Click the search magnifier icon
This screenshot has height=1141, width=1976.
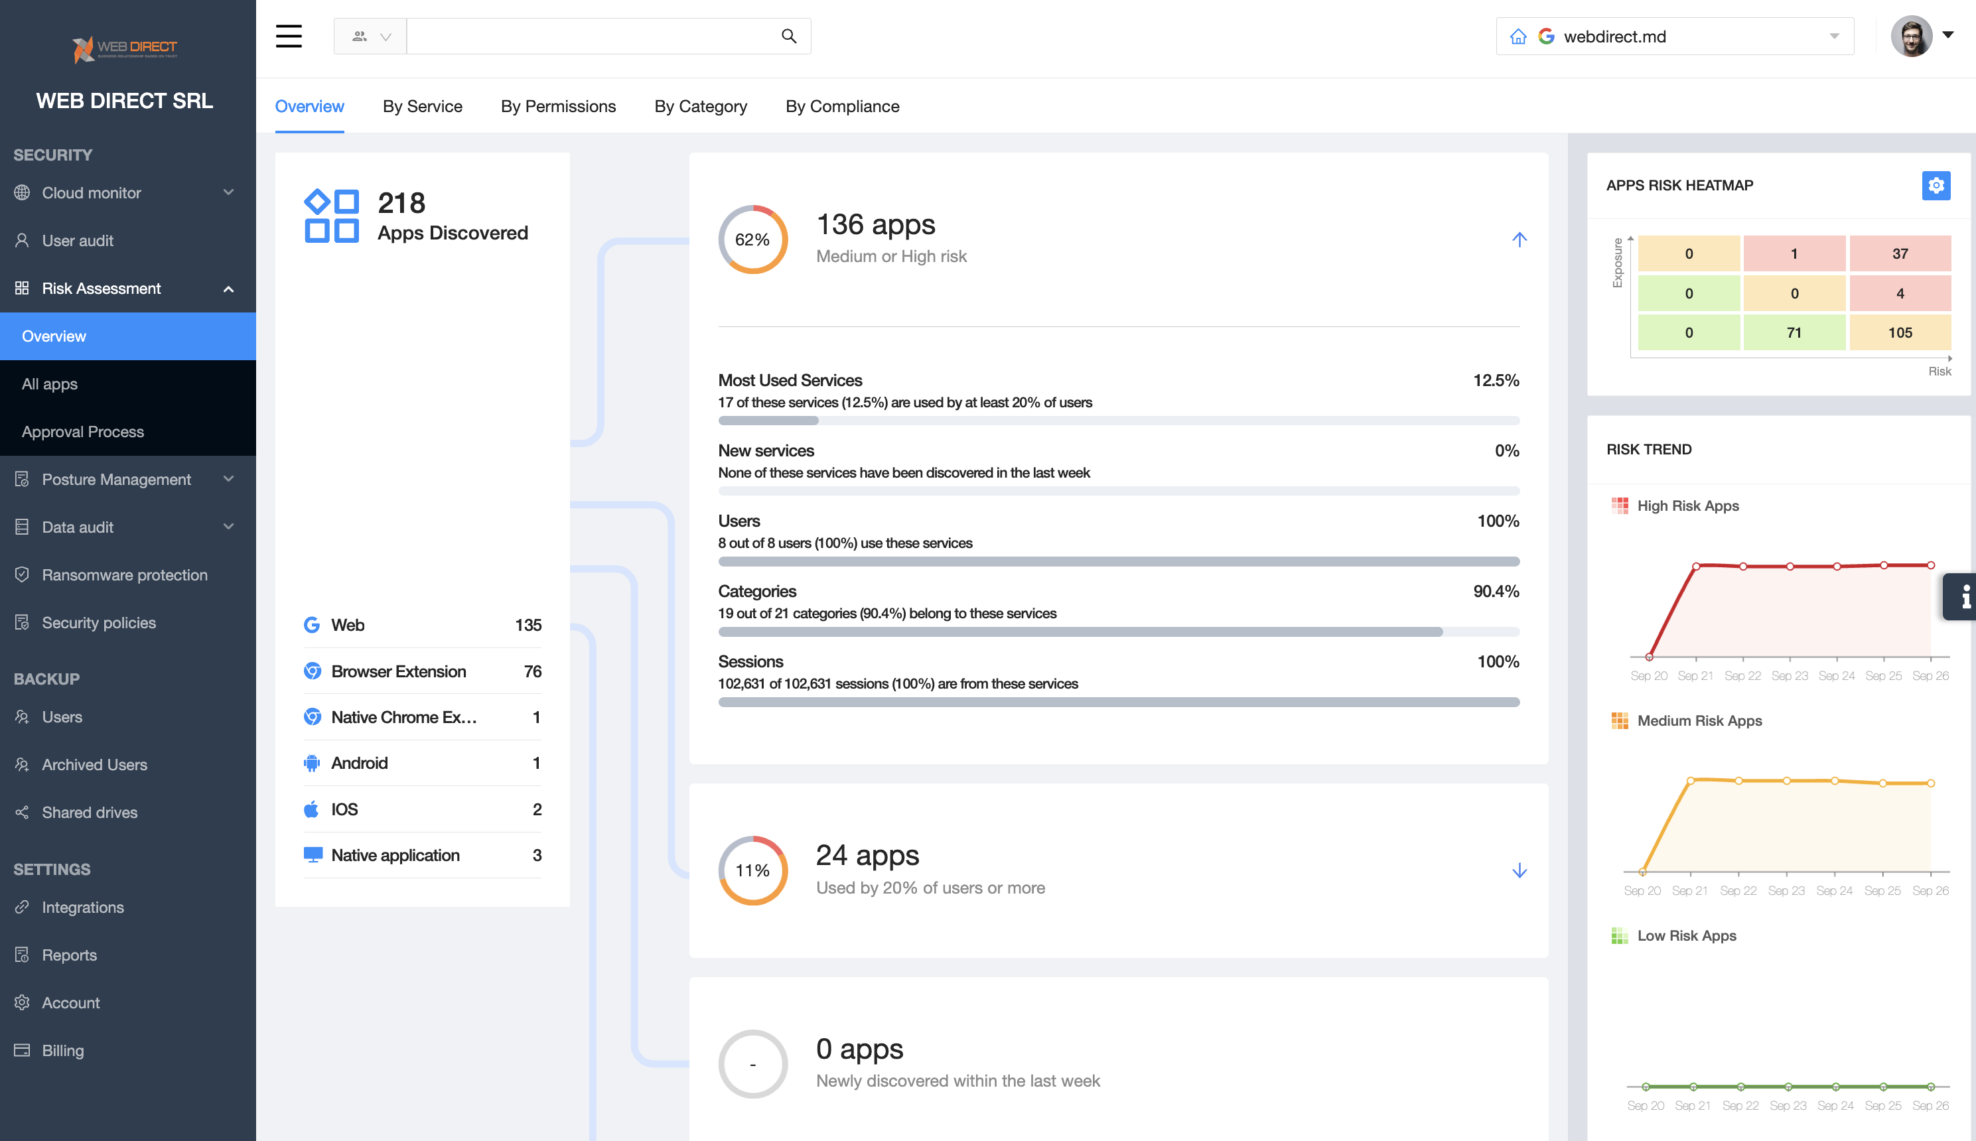tap(788, 36)
